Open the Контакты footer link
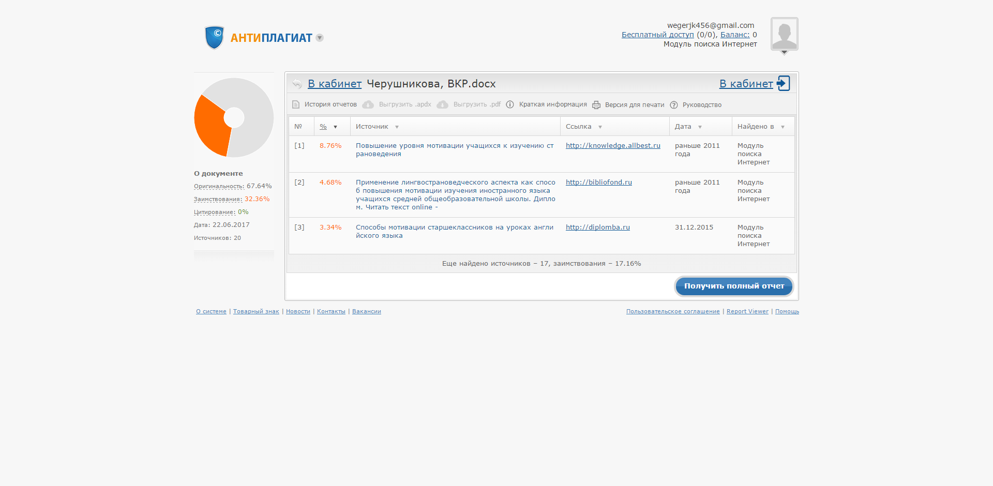This screenshot has height=486, width=993. pyautogui.click(x=331, y=311)
